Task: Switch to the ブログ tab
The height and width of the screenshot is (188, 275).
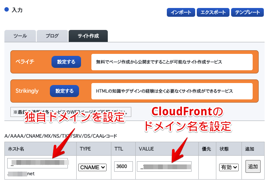Action: [x=52, y=36]
